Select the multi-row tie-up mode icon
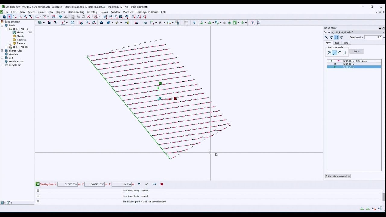This screenshot has height=217, width=386. pyautogui.click(x=336, y=37)
